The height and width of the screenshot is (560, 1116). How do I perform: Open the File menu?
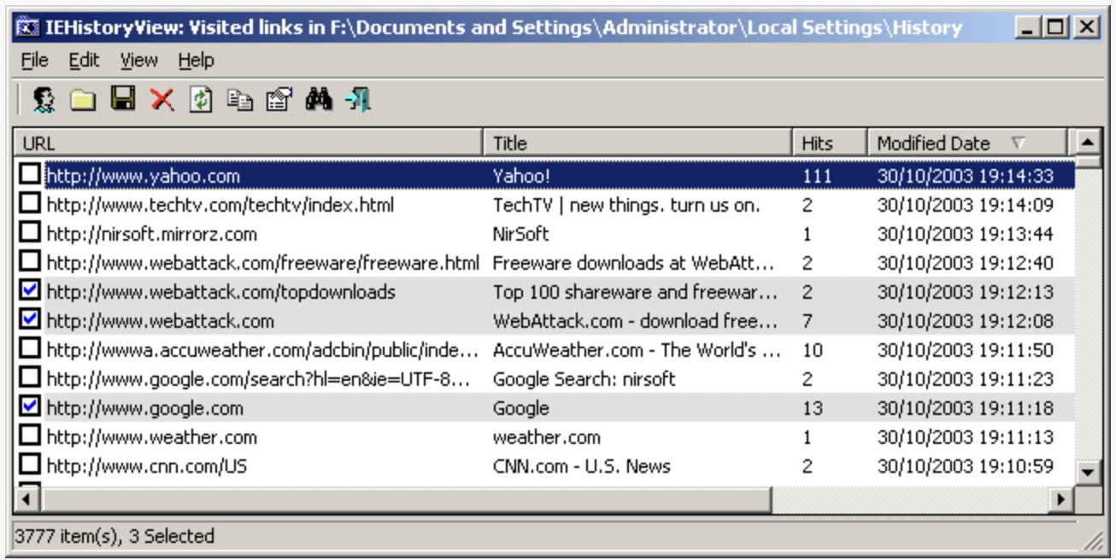pyautogui.click(x=35, y=60)
